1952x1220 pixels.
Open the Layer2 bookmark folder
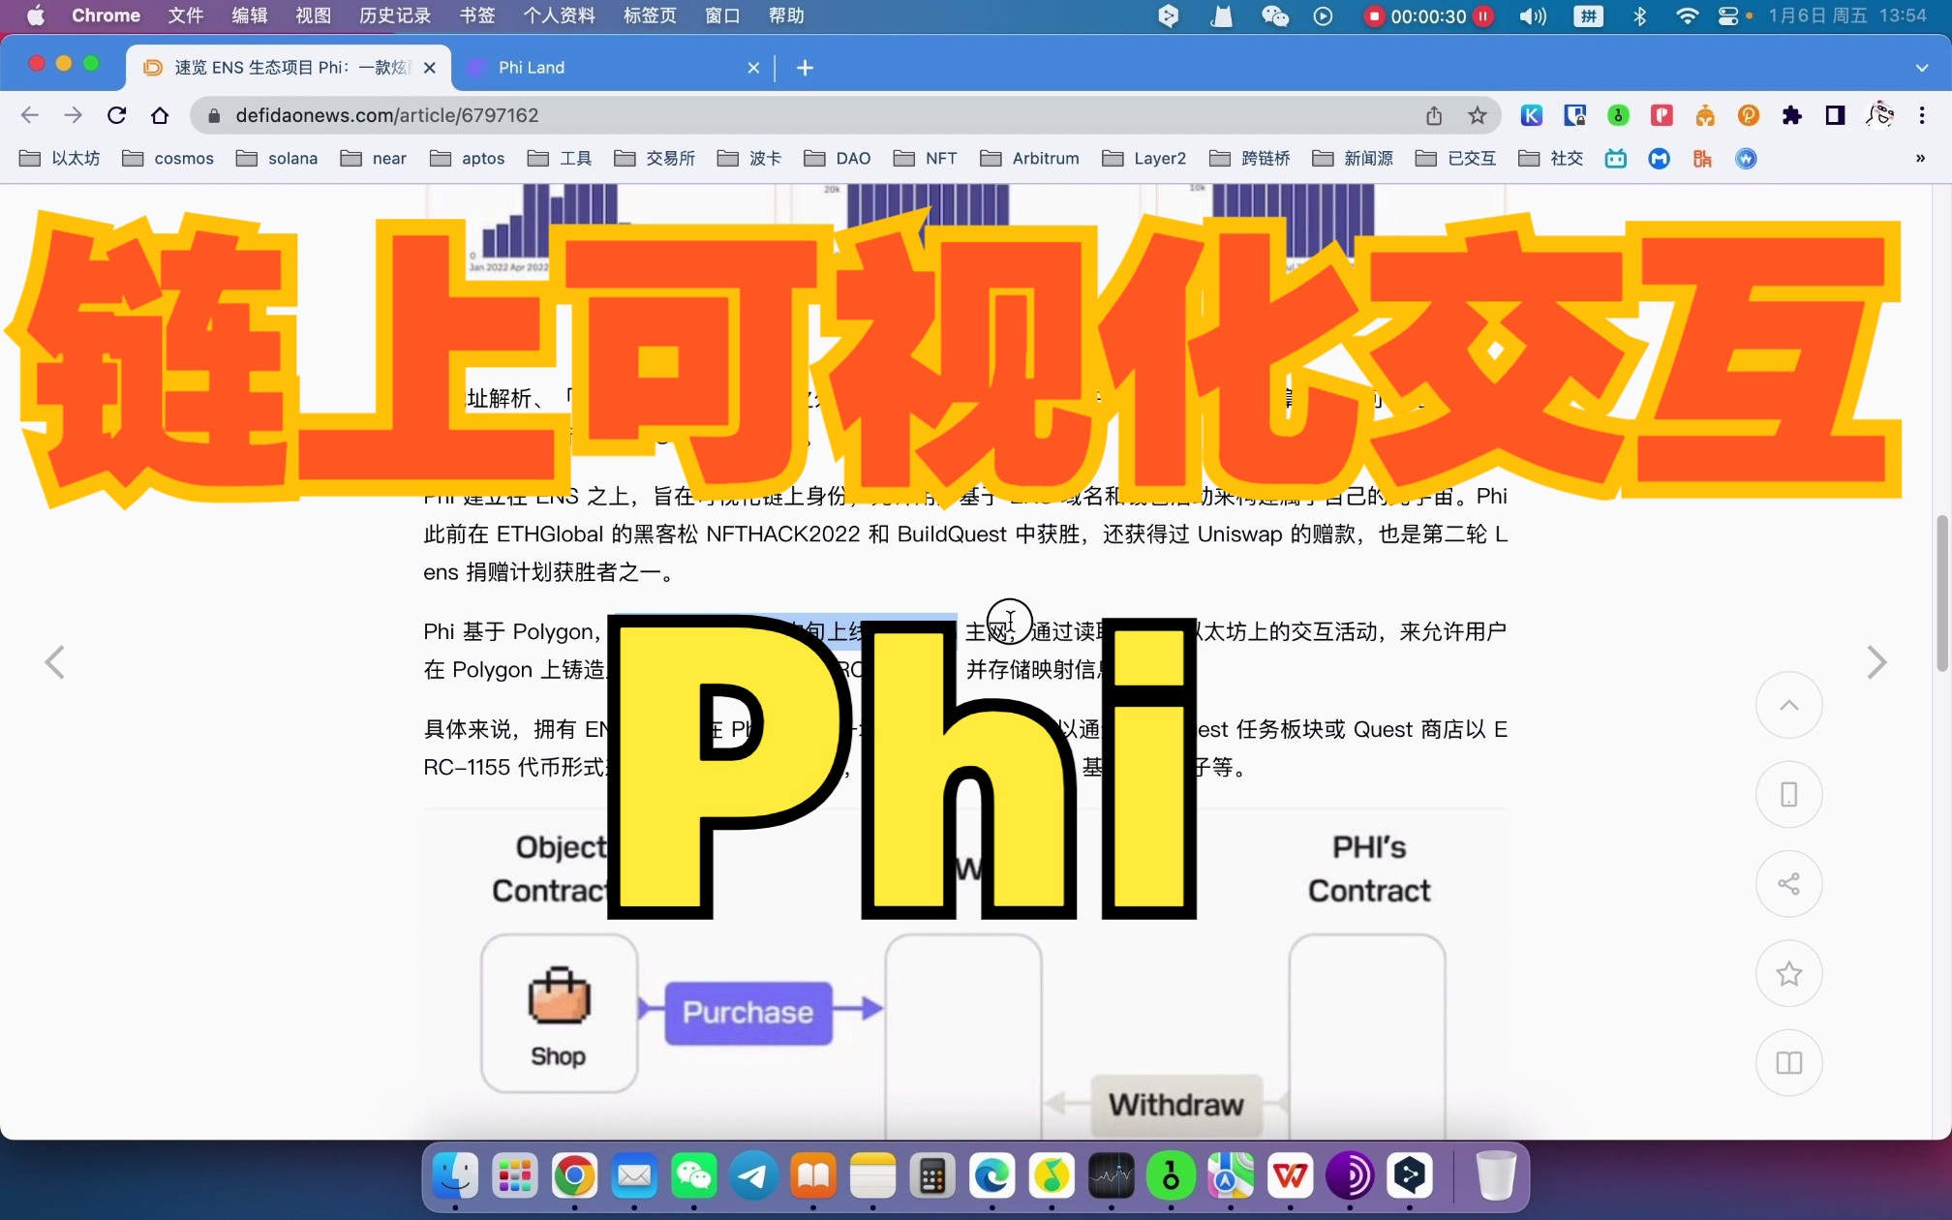click(1144, 158)
